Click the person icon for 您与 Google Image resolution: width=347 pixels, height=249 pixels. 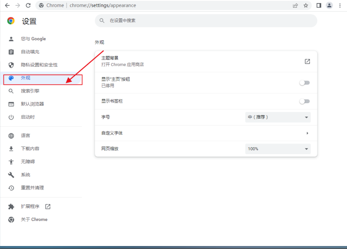point(11,39)
